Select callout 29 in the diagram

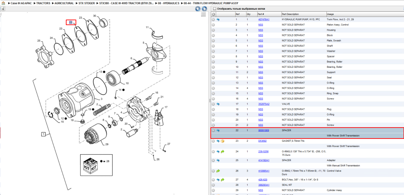(107, 144)
